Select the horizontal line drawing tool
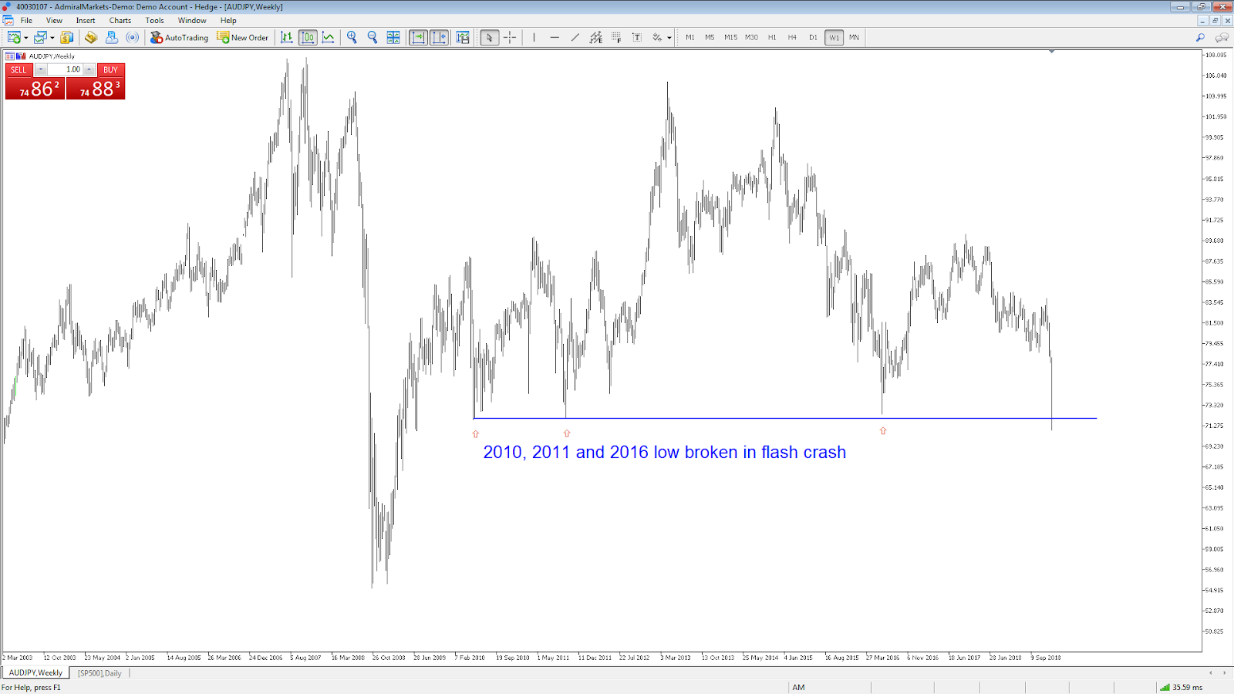Viewport: 1234px width, 694px height. (555, 37)
